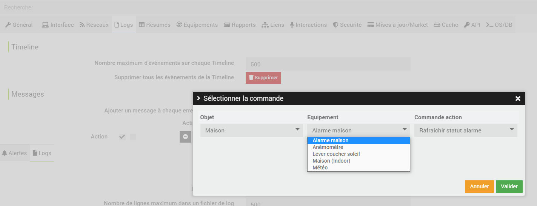
Task: Click the green Valider button
Action: pyautogui.click(x=509, y=186)
